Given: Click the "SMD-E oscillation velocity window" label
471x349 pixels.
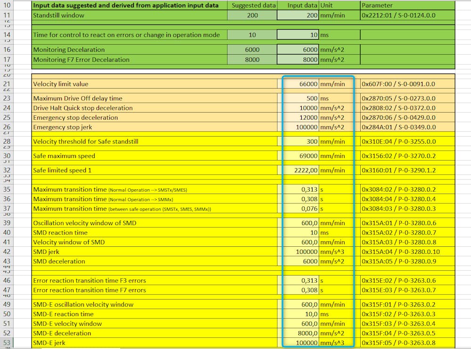Looking at the screenshot, I should tap(154, 305).
